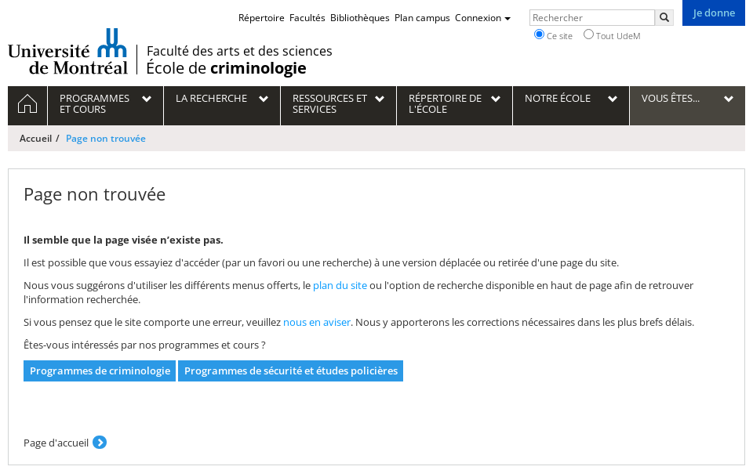Open Programmes de criminologie button
Viewport: 753px width, 470px height.
point(100,371)
